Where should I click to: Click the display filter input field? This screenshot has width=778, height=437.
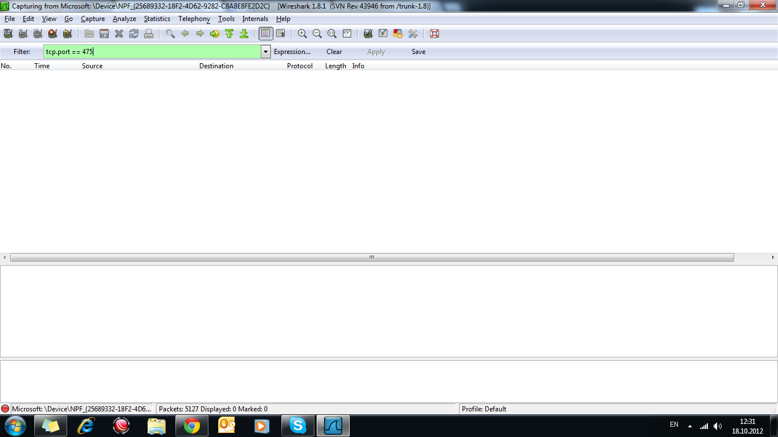[152, 52]
